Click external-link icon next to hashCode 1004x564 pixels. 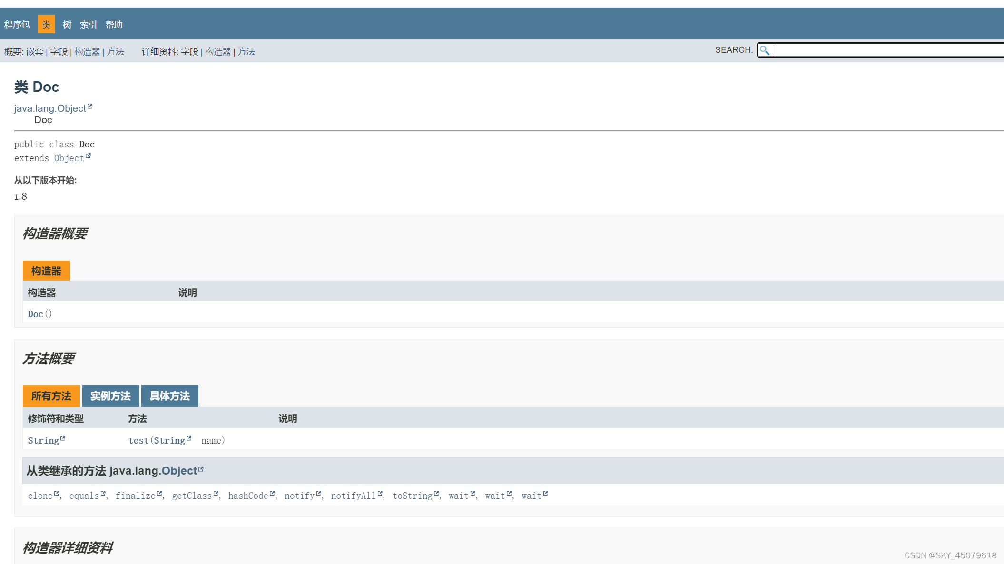pyautogui.click(x=272, y=494)
